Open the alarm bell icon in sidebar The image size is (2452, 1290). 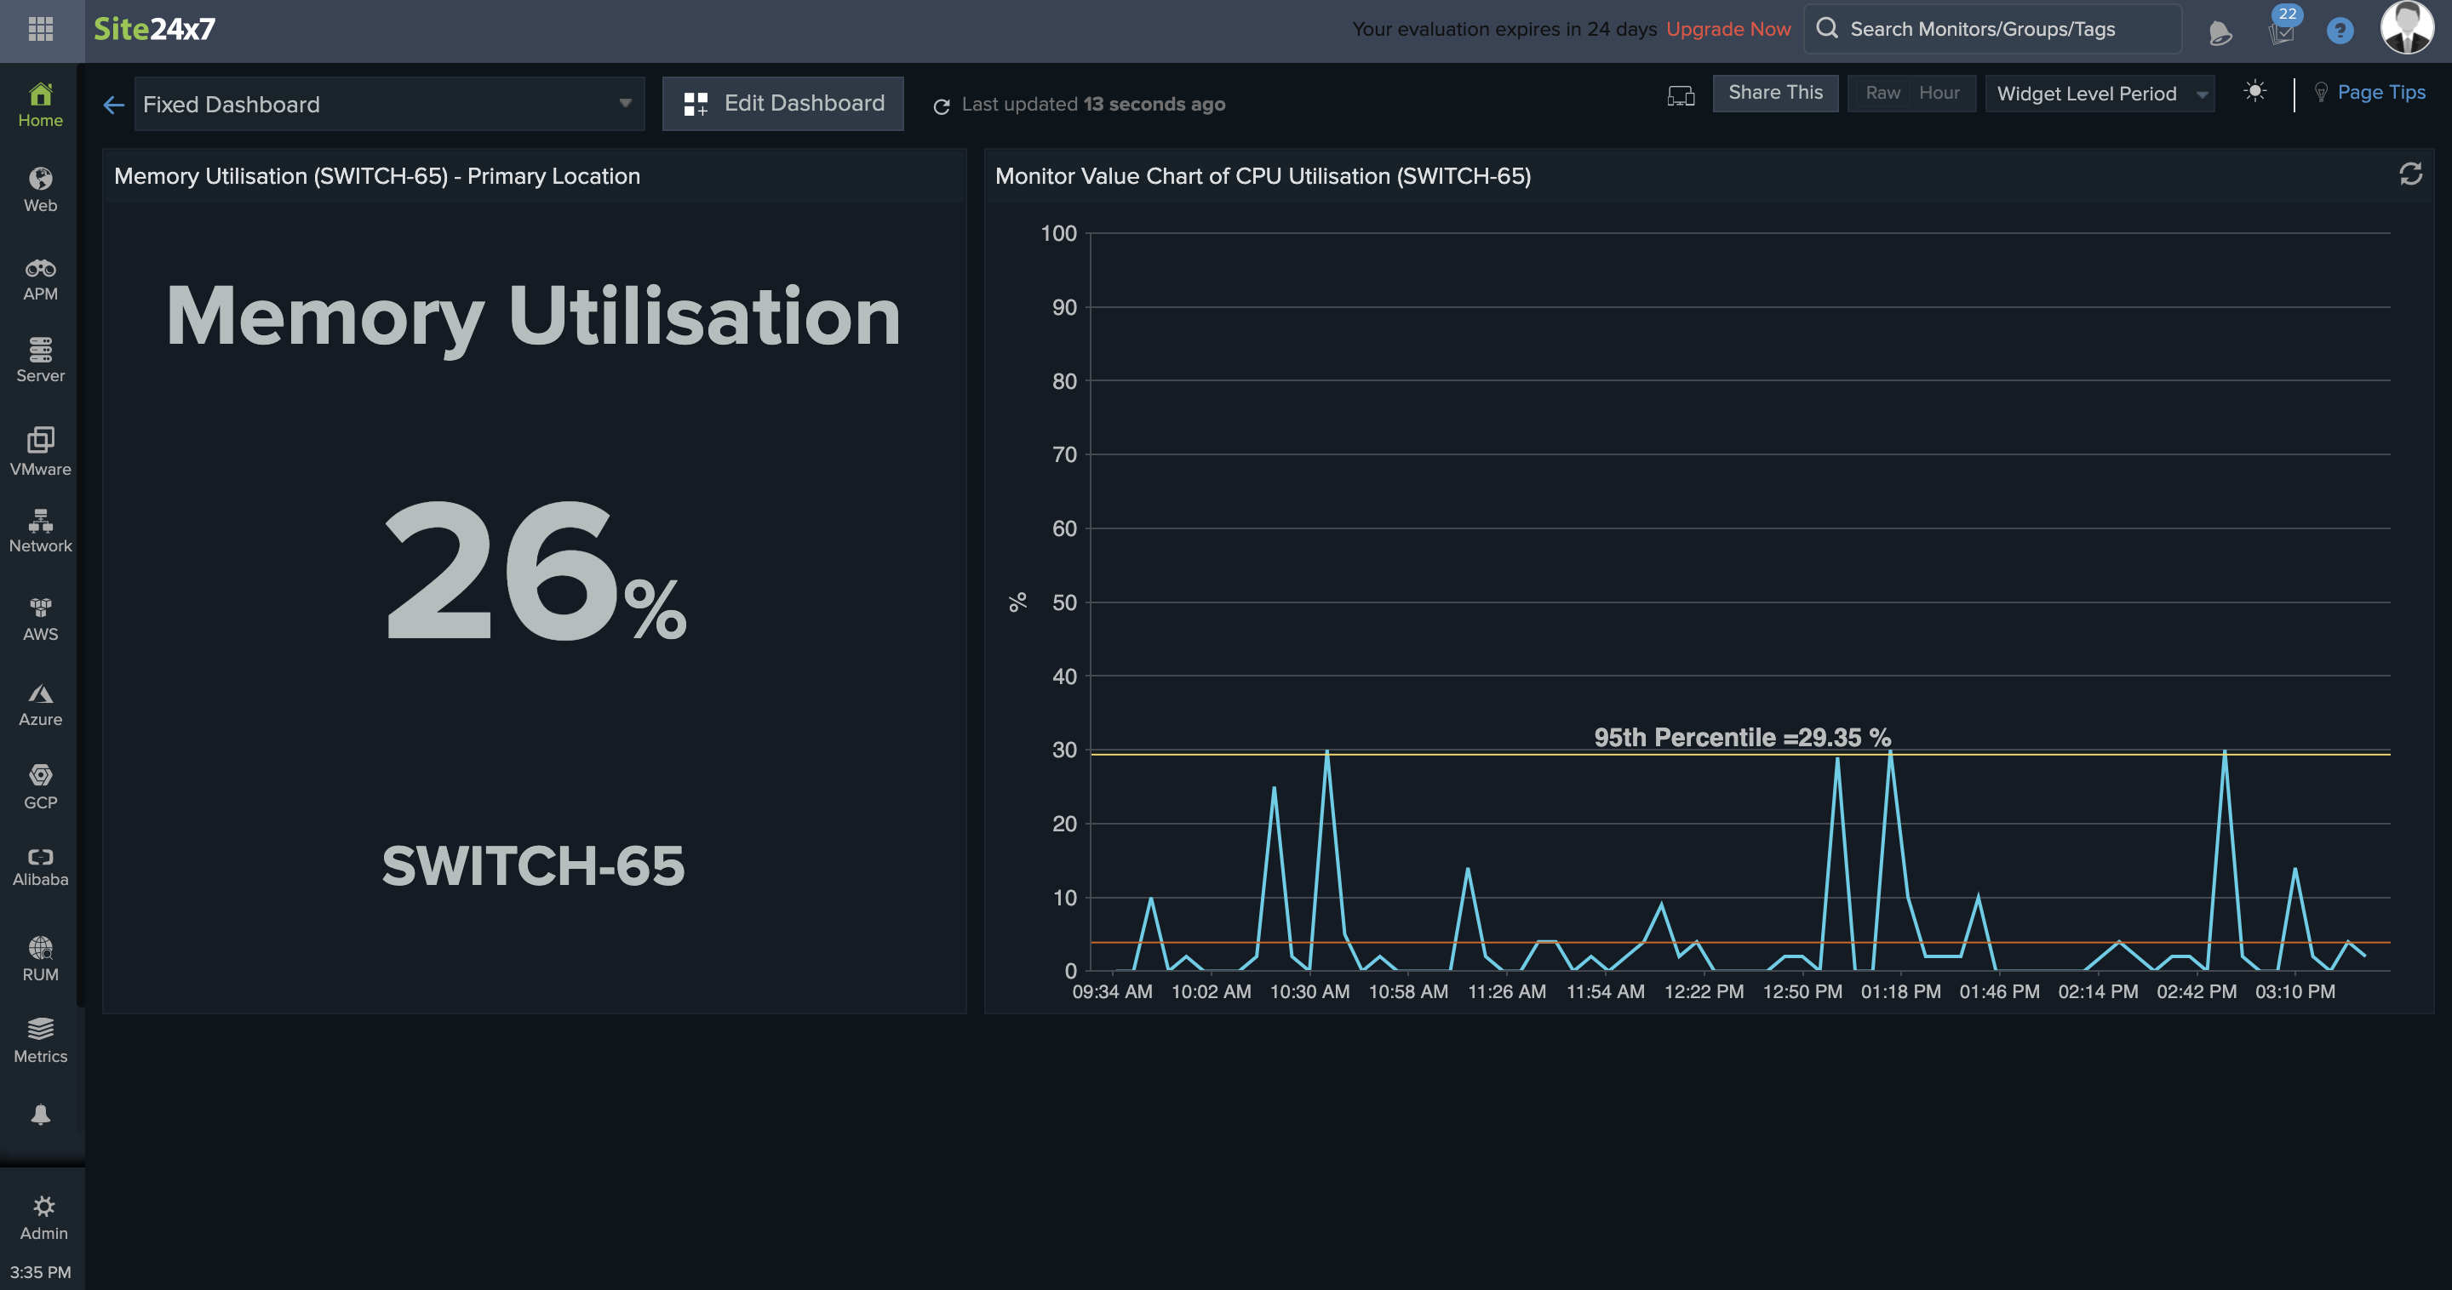[41, 1114]
